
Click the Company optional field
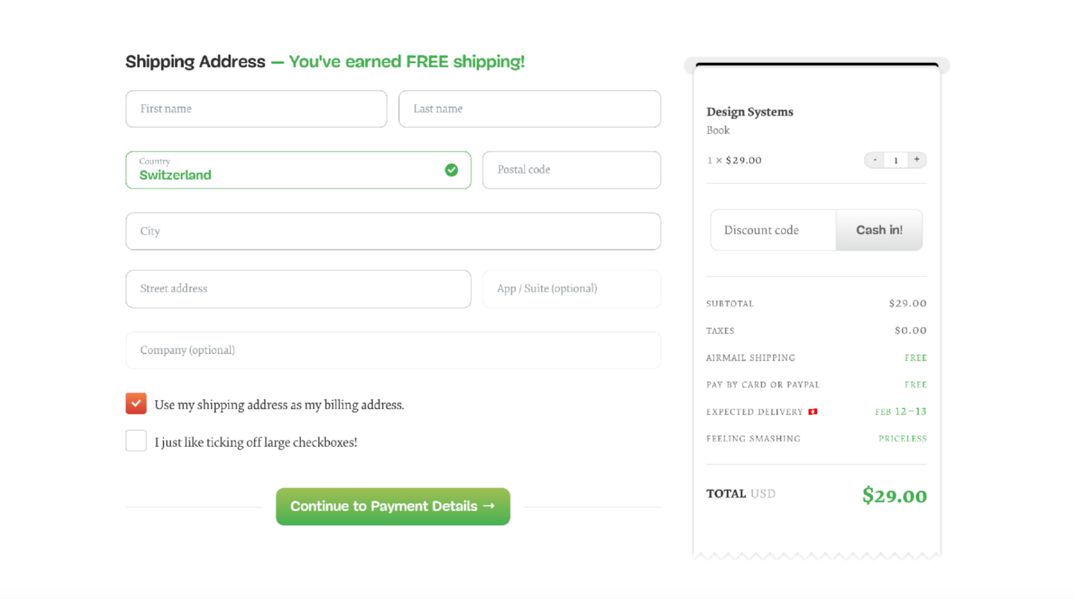393,350
